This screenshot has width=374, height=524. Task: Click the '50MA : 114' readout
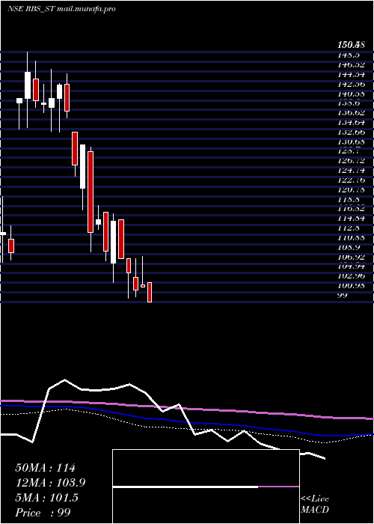46,468
